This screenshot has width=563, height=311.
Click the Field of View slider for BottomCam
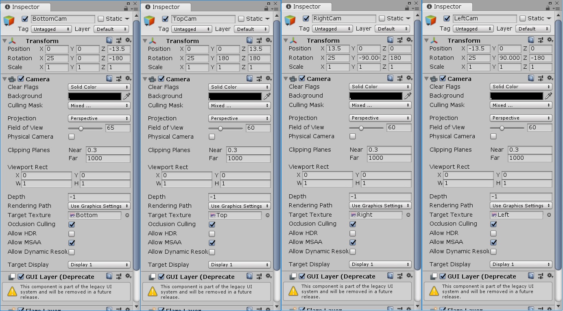85,128
